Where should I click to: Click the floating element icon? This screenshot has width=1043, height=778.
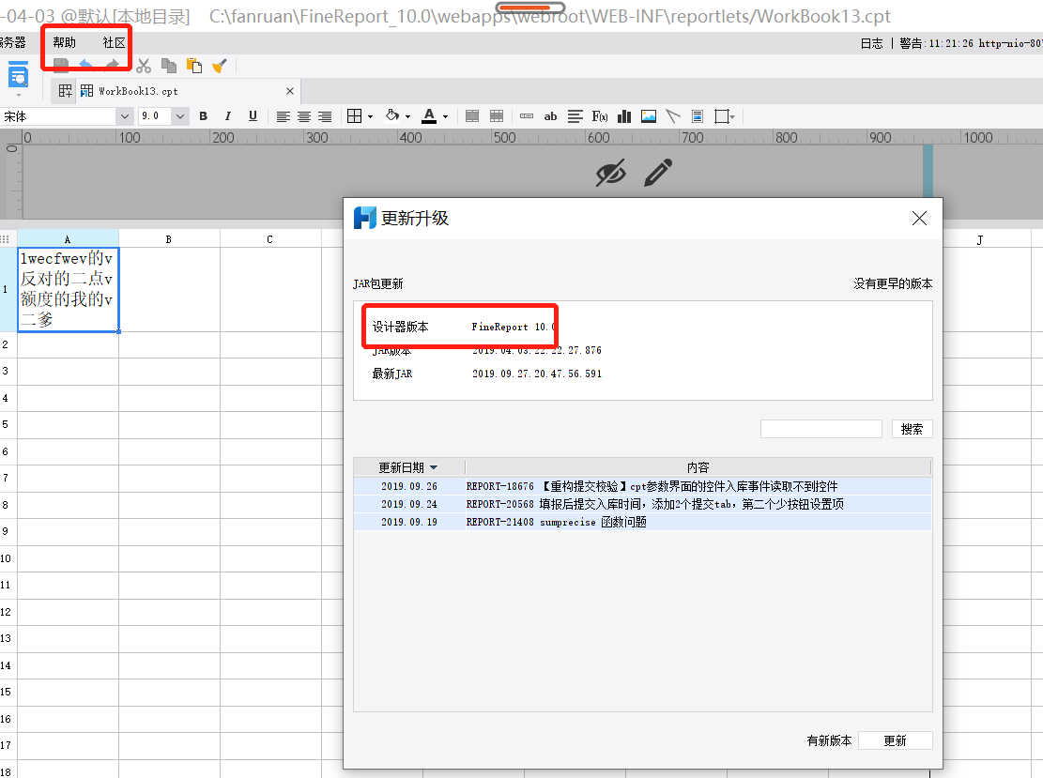pyautogui.click(x=721, y=116)
